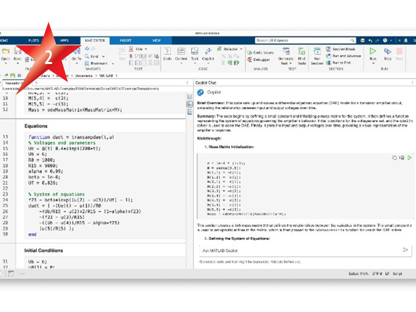The width and height of the screenshot is (416, 312).
Task: Click the MATLAB folder in address path
Action: point(106,76)
